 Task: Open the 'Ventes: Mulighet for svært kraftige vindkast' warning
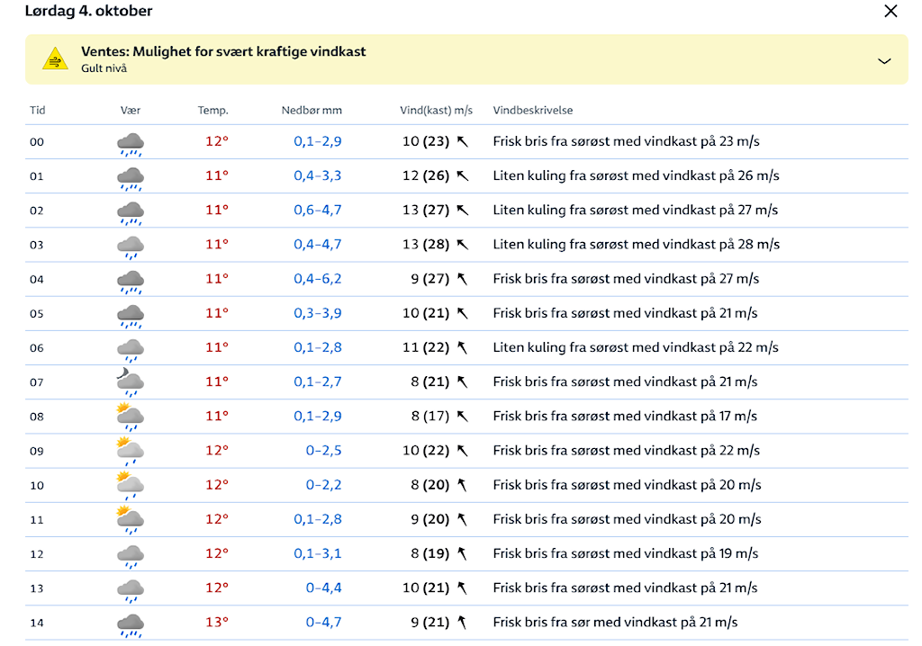point(223,52)
